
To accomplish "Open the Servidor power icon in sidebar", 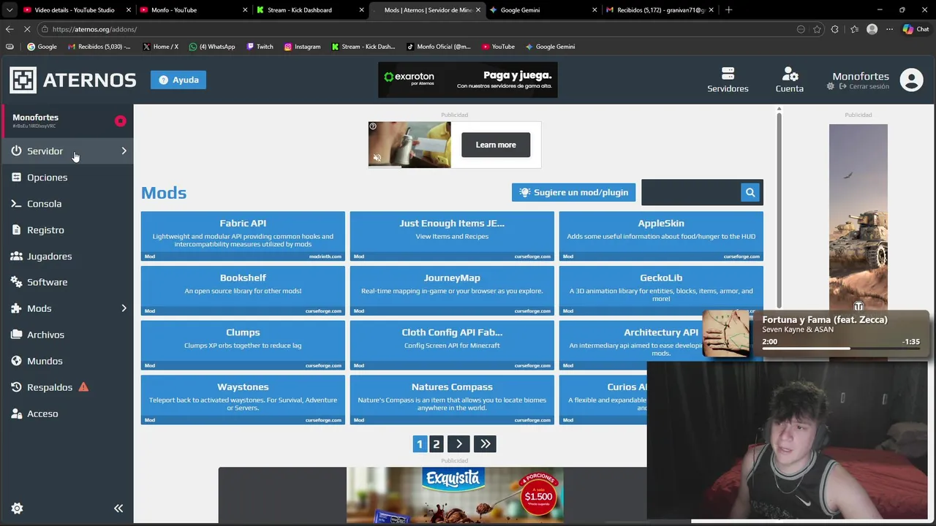I will [x=16, y=151].
